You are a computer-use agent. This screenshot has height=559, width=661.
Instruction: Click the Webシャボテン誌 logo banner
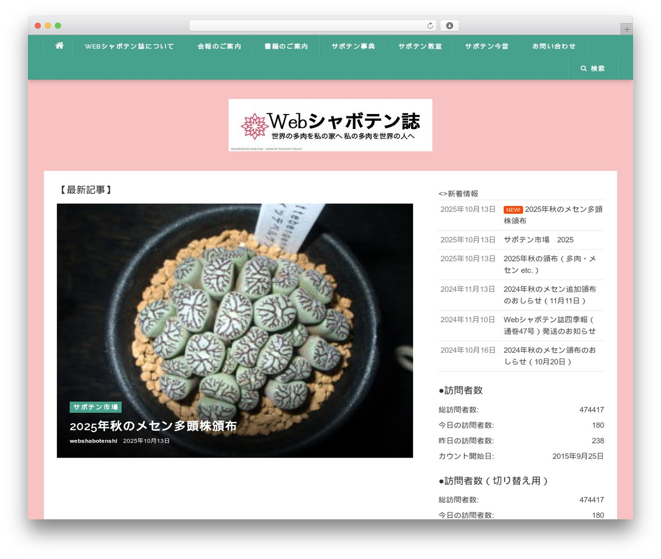[330, 125]
